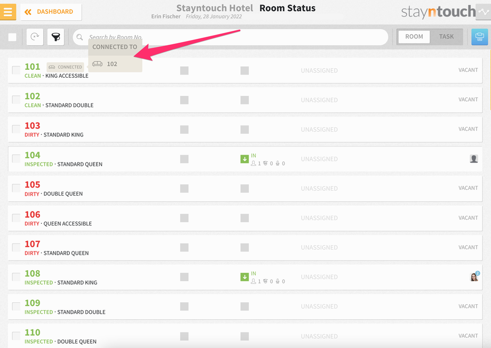The height and width of the screenshot is (348, 491).
Task: Open the activity graph icon at top right
Action: (x=484, y=12)
